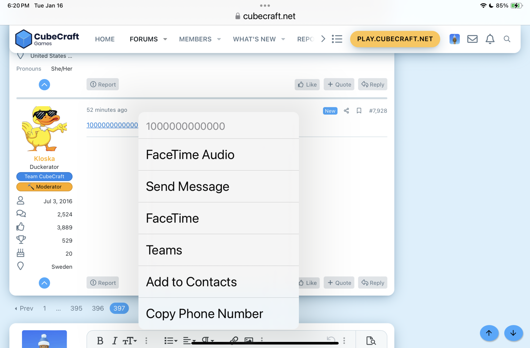Image resolution: width=530 pixels, height=348 pixels.
Task: Open the 1000000000000 link in post
Action: 112,125
